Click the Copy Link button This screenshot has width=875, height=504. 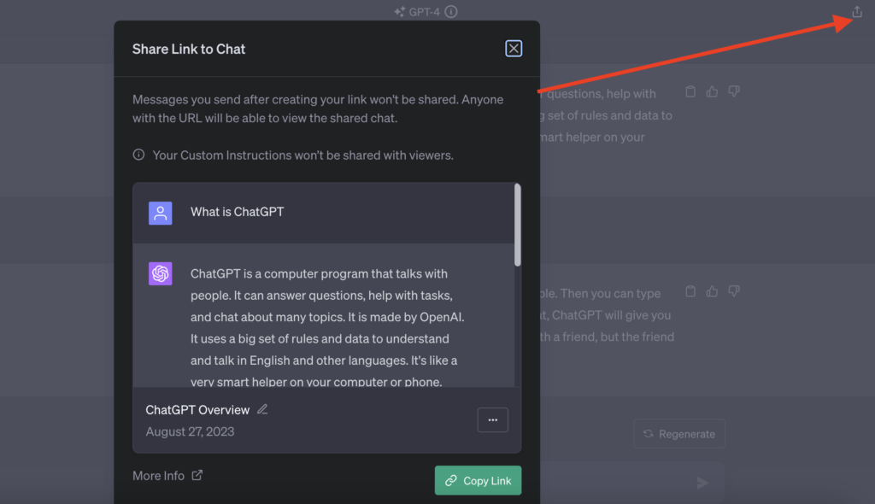tap(478, 480)
